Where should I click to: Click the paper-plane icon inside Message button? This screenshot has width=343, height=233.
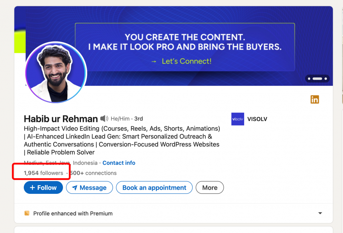tap(75, 187)
